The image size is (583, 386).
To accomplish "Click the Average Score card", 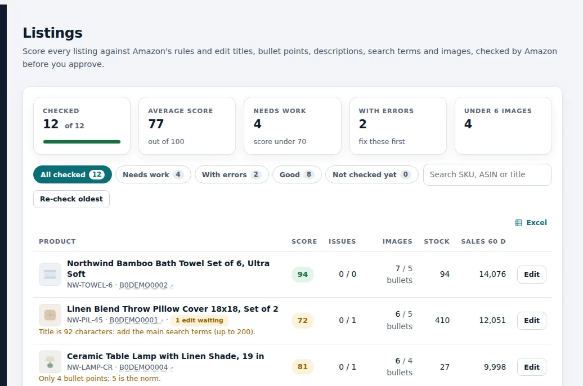I will tap(187, 125).
